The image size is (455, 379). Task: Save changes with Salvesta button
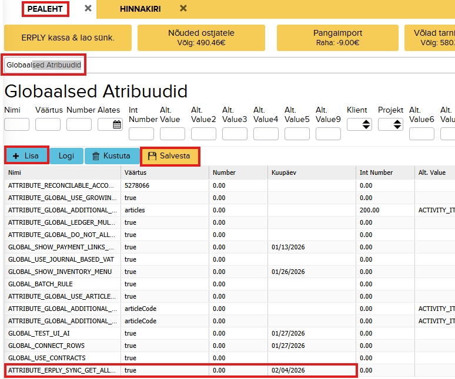click(169, 156)
